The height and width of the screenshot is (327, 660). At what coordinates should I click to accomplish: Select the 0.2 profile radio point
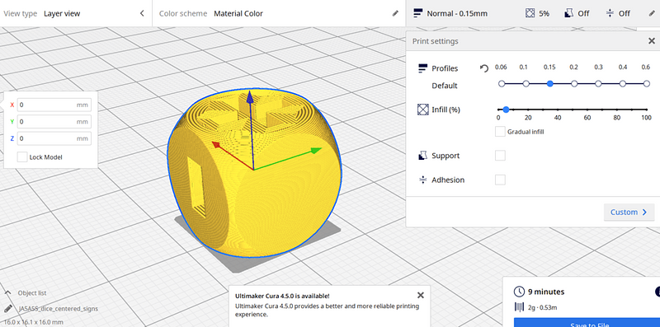pos(574,84)
